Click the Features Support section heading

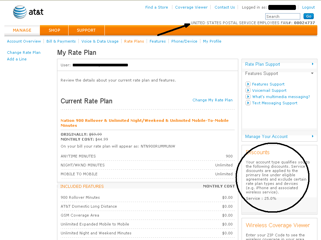pyautogui.click(x=262, y=73)
